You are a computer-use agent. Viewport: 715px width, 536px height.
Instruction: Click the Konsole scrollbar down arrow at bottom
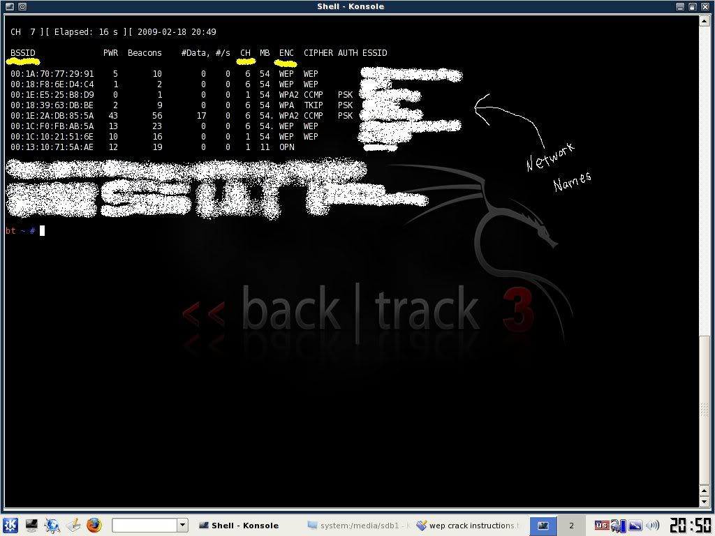(x=705, y=501)
